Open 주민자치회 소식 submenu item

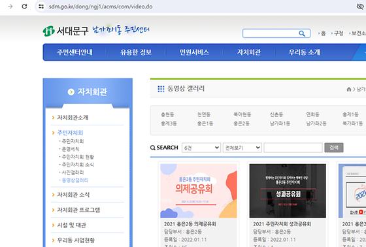click(x=78, y=165)
